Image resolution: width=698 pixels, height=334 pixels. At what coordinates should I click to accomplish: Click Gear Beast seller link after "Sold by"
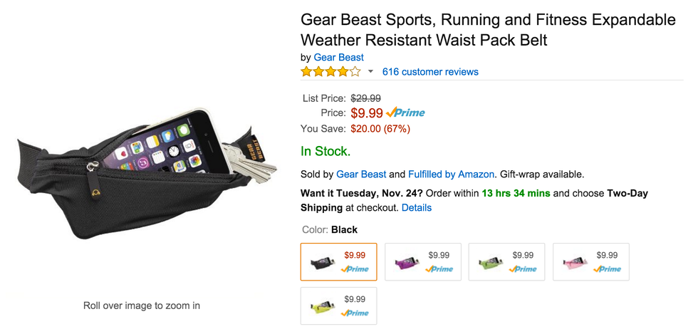[361, 174]
